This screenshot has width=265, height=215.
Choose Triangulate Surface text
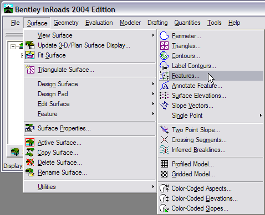tap(66, 70)
